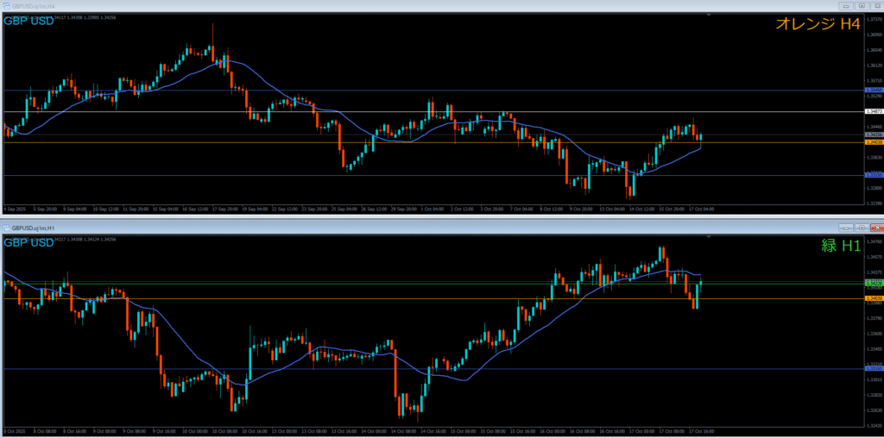Click the blue 1.33150 price label on H4
The image size is (884, 438).
(x=873, y=175)
